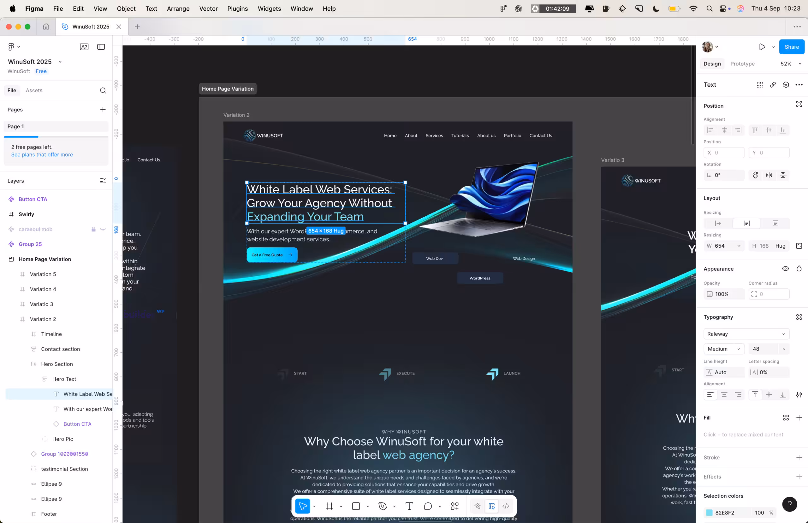The height and width of the screenshot is (523, 808).
Task: Toggle hidden state of carasoul mob layer
Action: (103, 229)
